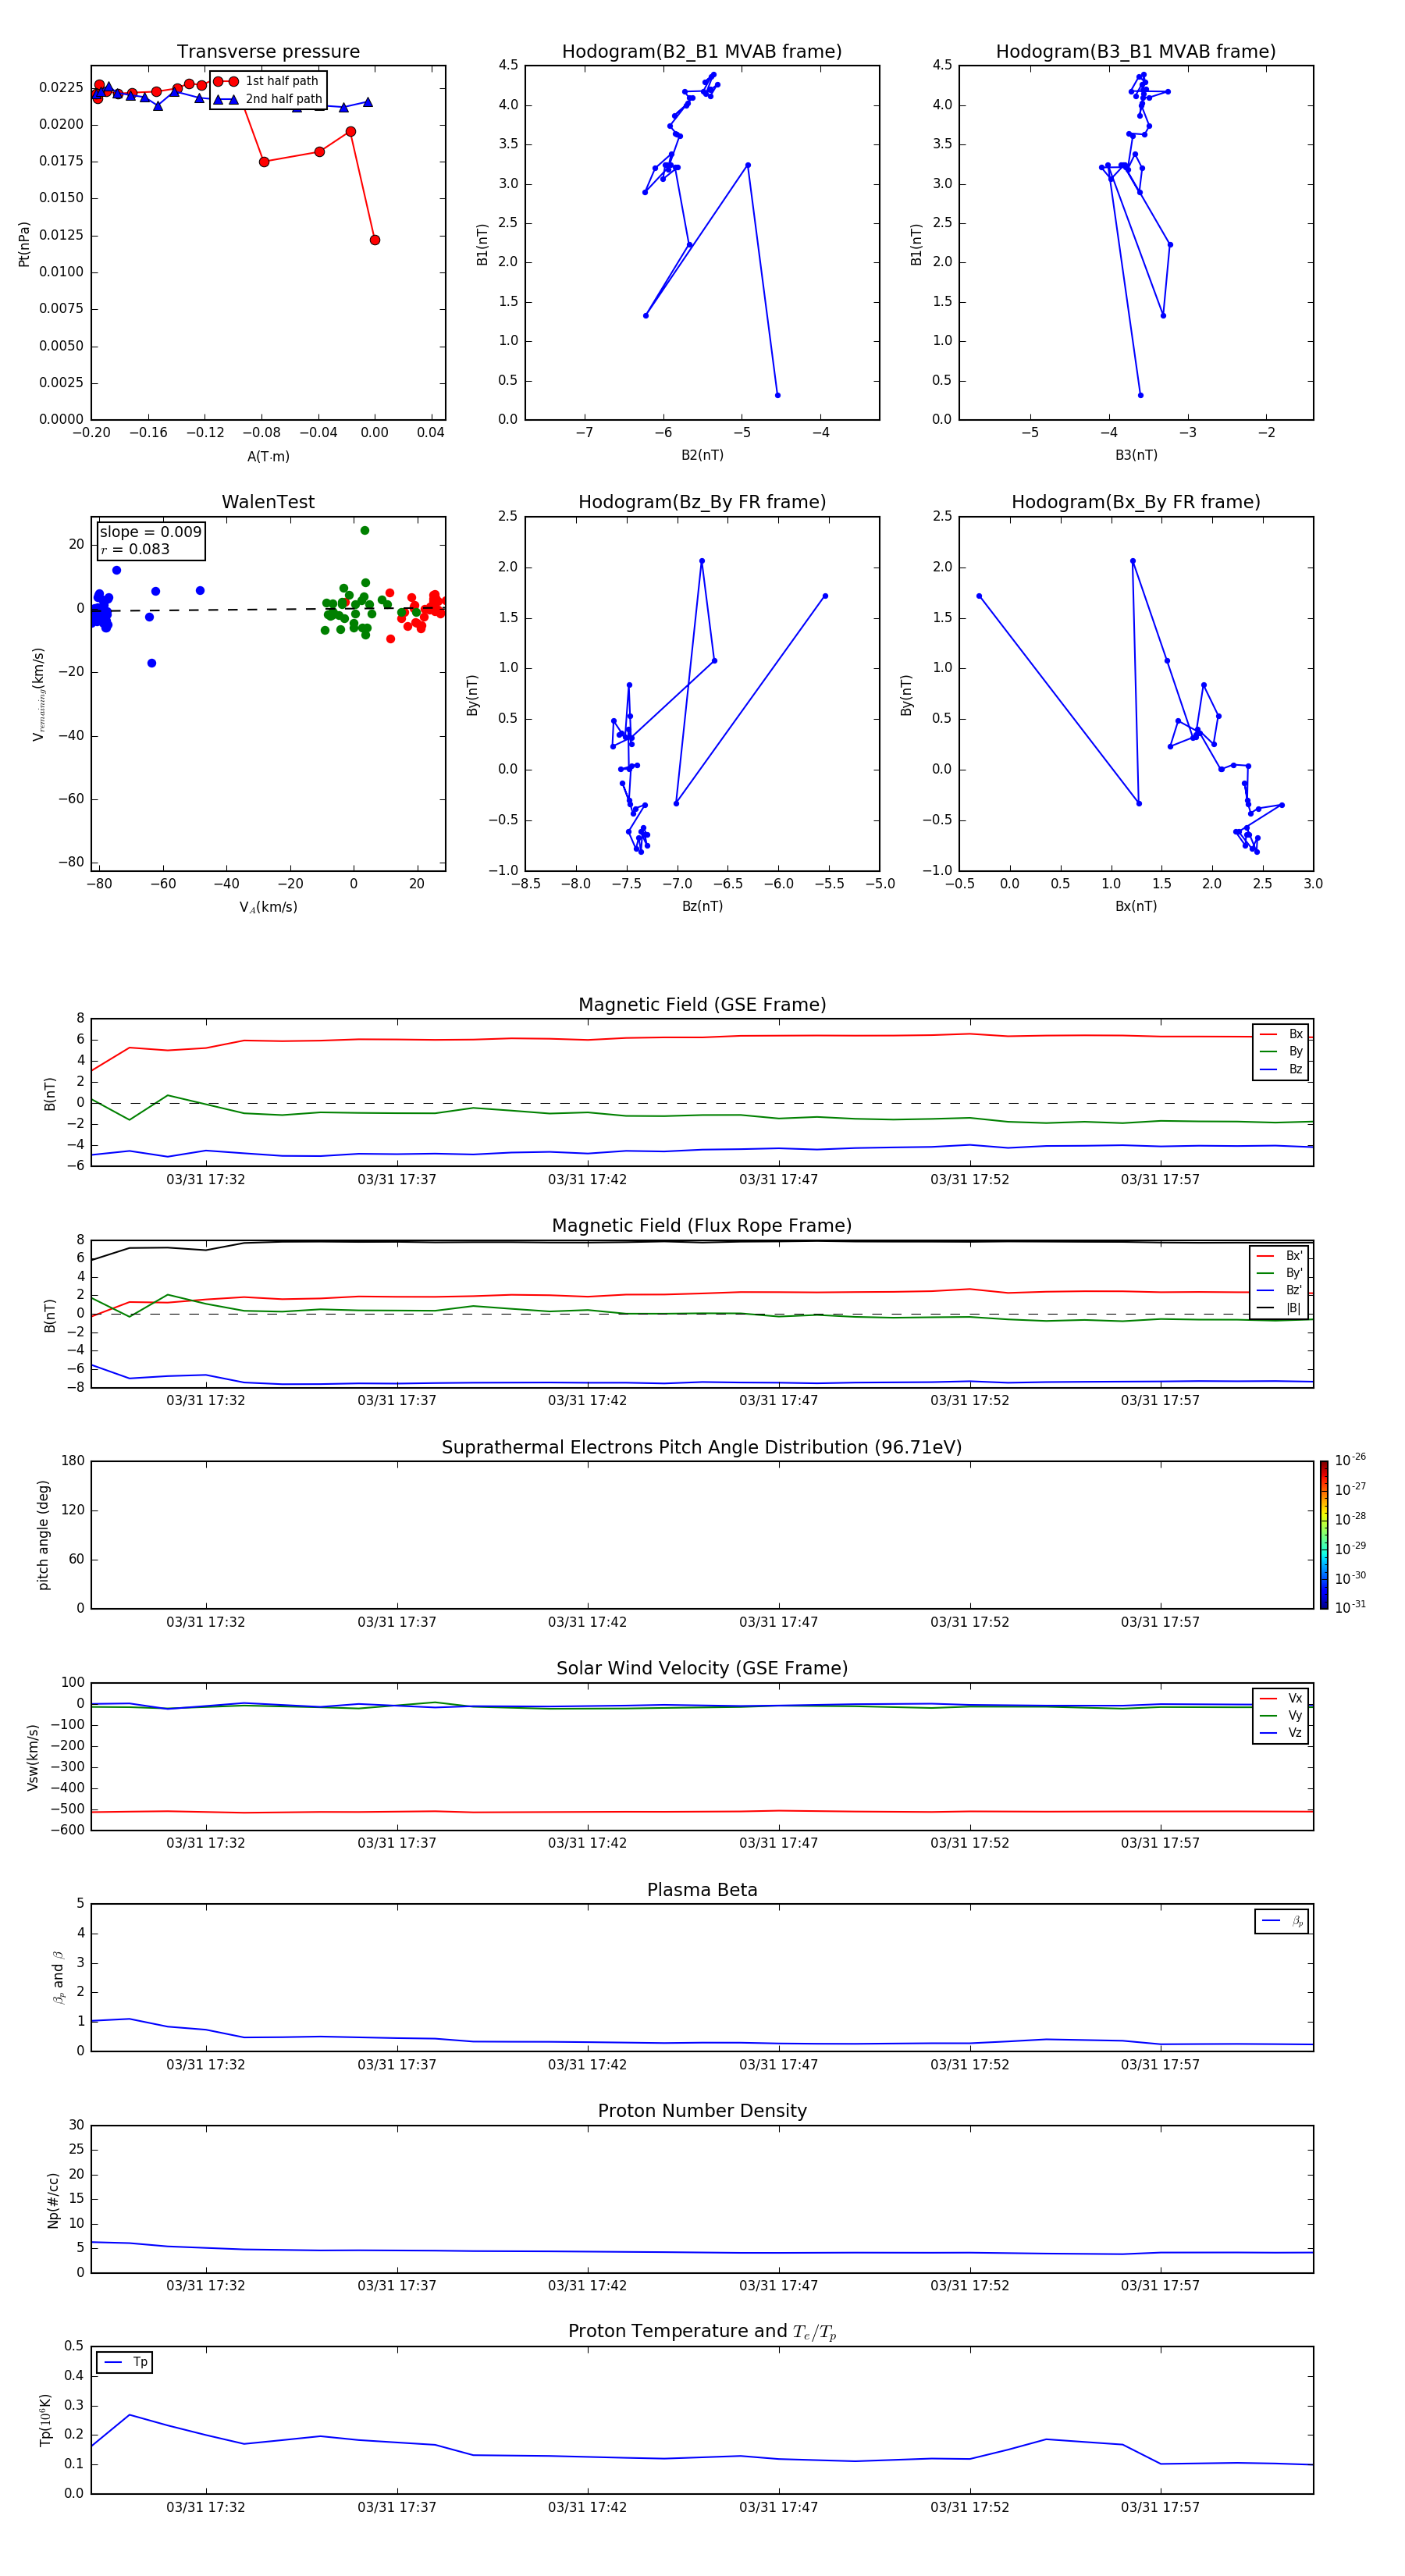The height and width of the screenshot is (2576, 1405).
Task: Click the "Hodogram(B3_B1 MVAB frame)" title
Action: (x=1135, y=52)
